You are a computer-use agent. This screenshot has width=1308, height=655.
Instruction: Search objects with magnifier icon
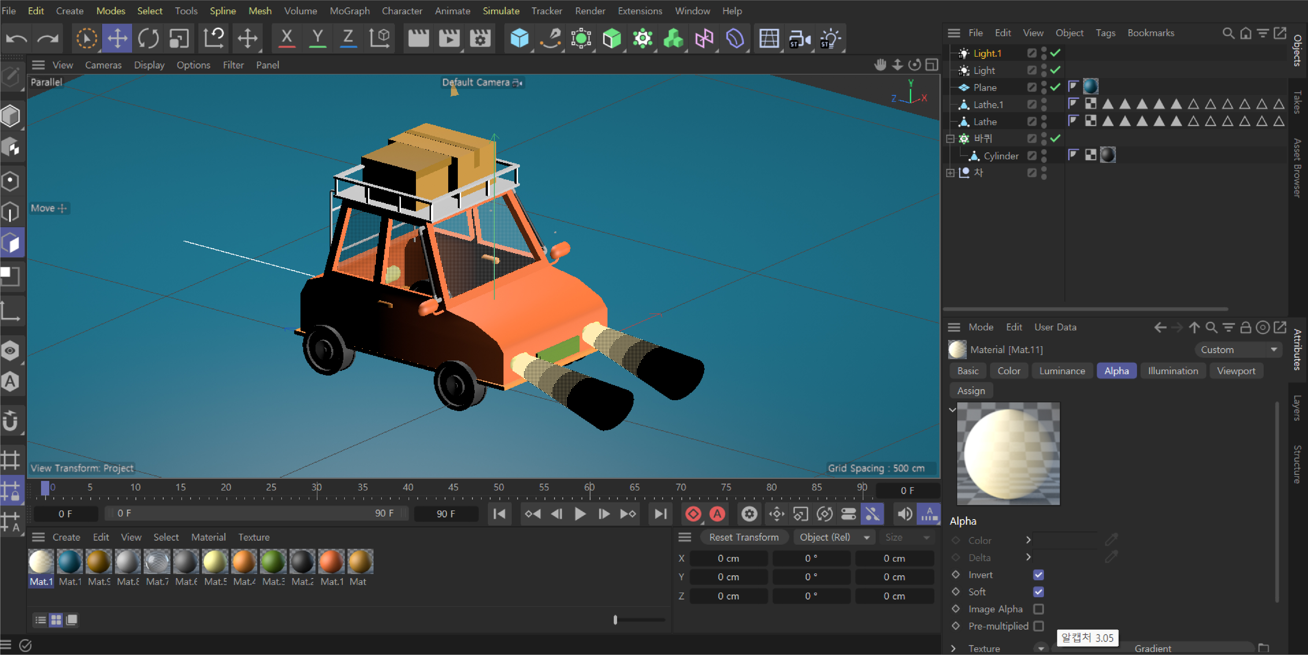(1228, 33)
